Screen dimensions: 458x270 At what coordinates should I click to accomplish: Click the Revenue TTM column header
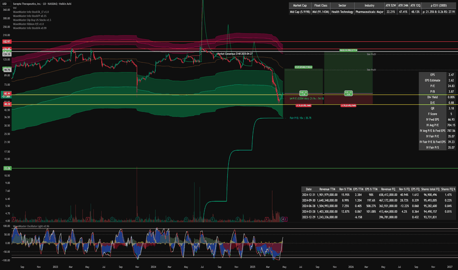[327, 189]
